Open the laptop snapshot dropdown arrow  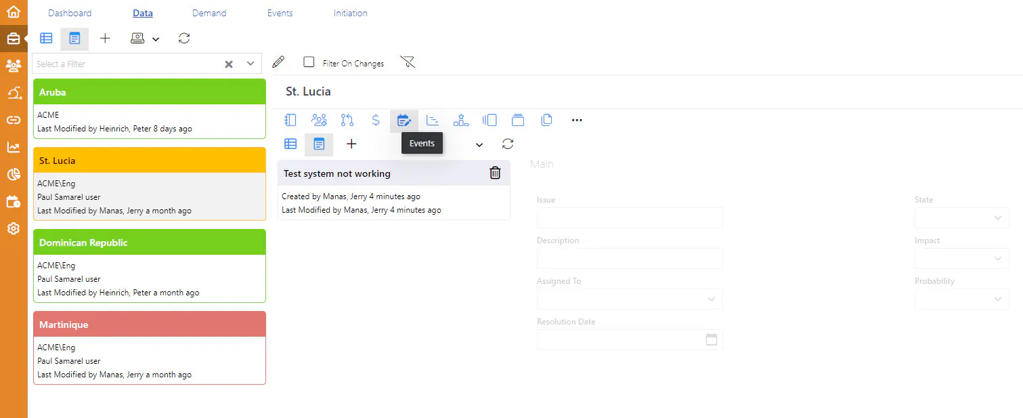156,39
